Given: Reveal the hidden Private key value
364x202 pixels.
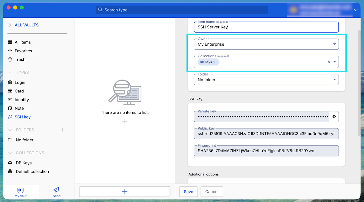Looking at the screenshot, I should click(334, 116).
